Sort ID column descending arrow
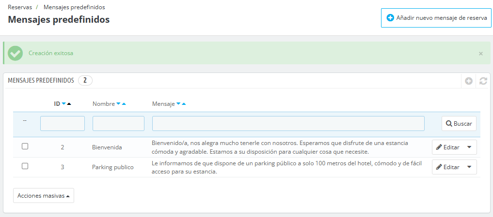 (64, 104)
